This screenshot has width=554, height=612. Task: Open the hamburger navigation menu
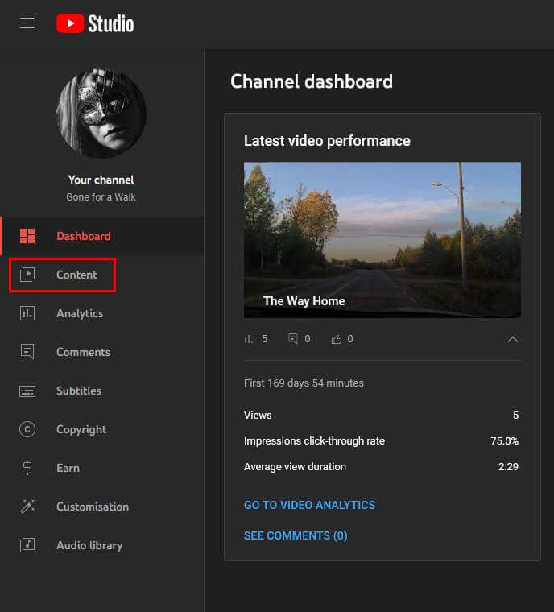tap(27, 23)
